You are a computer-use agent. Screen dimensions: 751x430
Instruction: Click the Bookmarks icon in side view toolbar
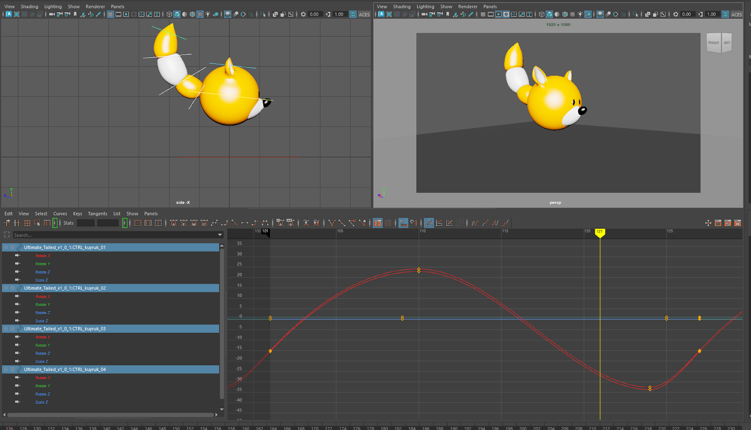[x=75, y=14]
